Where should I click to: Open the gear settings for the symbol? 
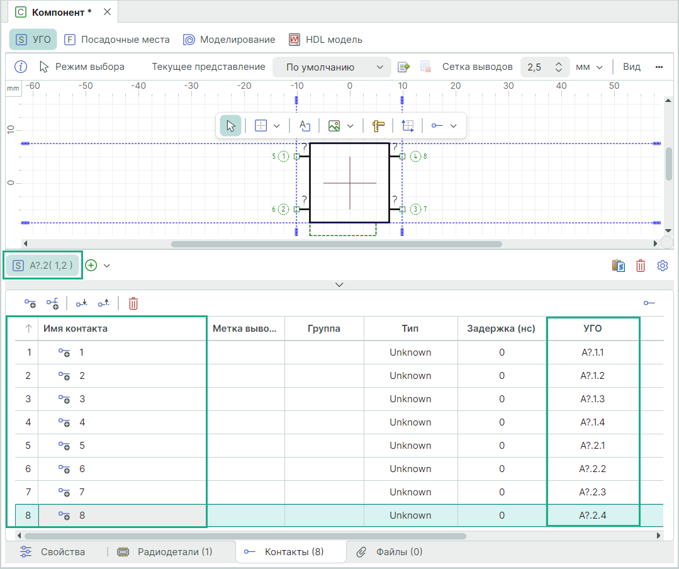[x=662, y=266]
